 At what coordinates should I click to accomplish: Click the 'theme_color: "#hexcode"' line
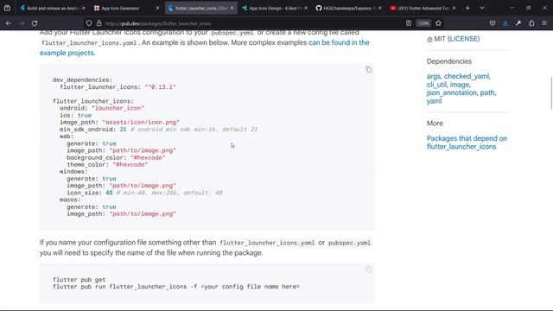[107, 165]
